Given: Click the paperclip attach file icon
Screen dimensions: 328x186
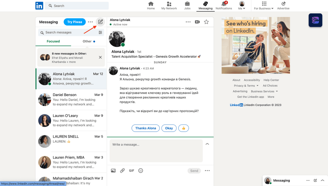Looking at the screenshot, I should [122, 171].
